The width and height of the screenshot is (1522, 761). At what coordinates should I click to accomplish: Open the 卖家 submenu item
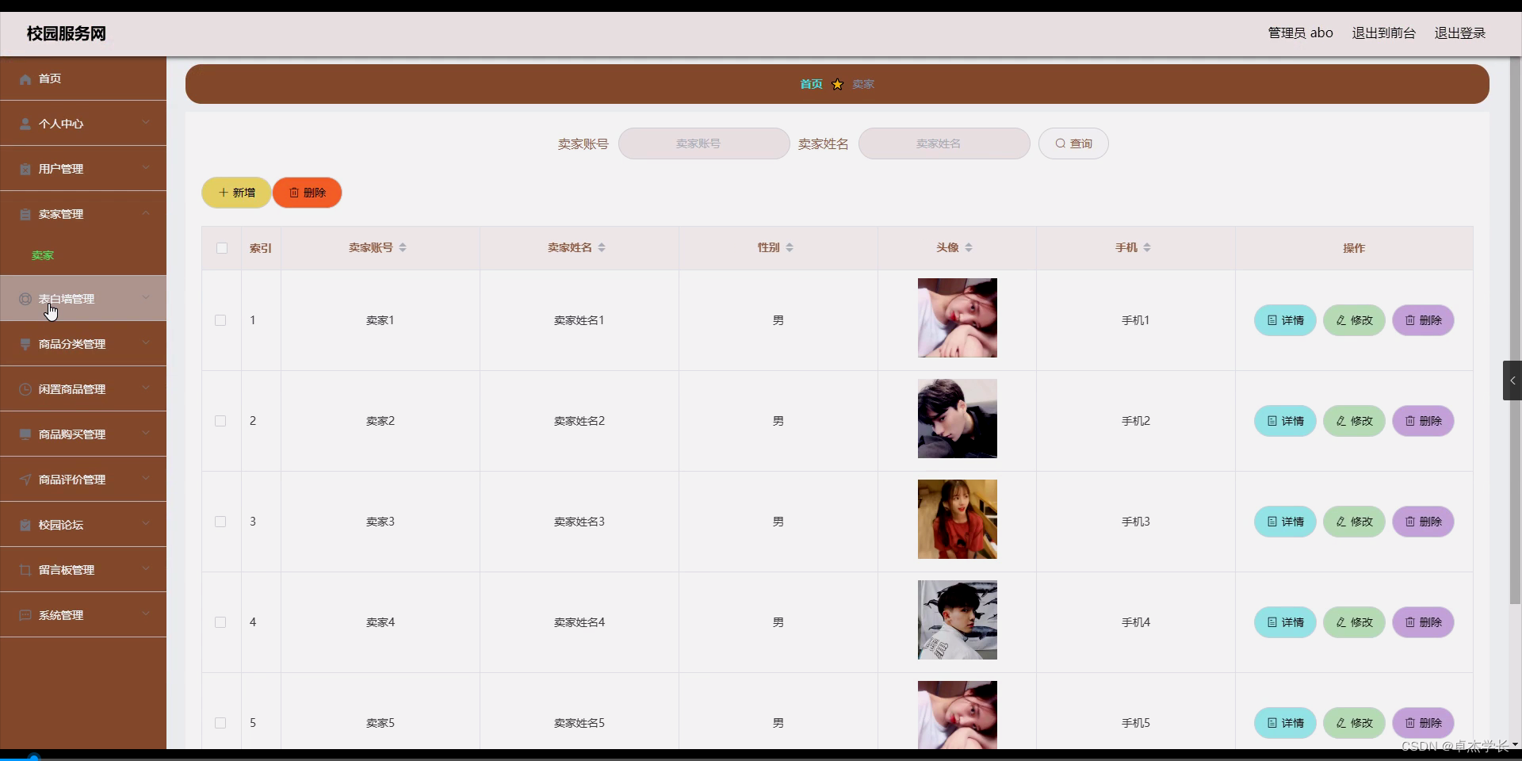click(x=43, y=255)
